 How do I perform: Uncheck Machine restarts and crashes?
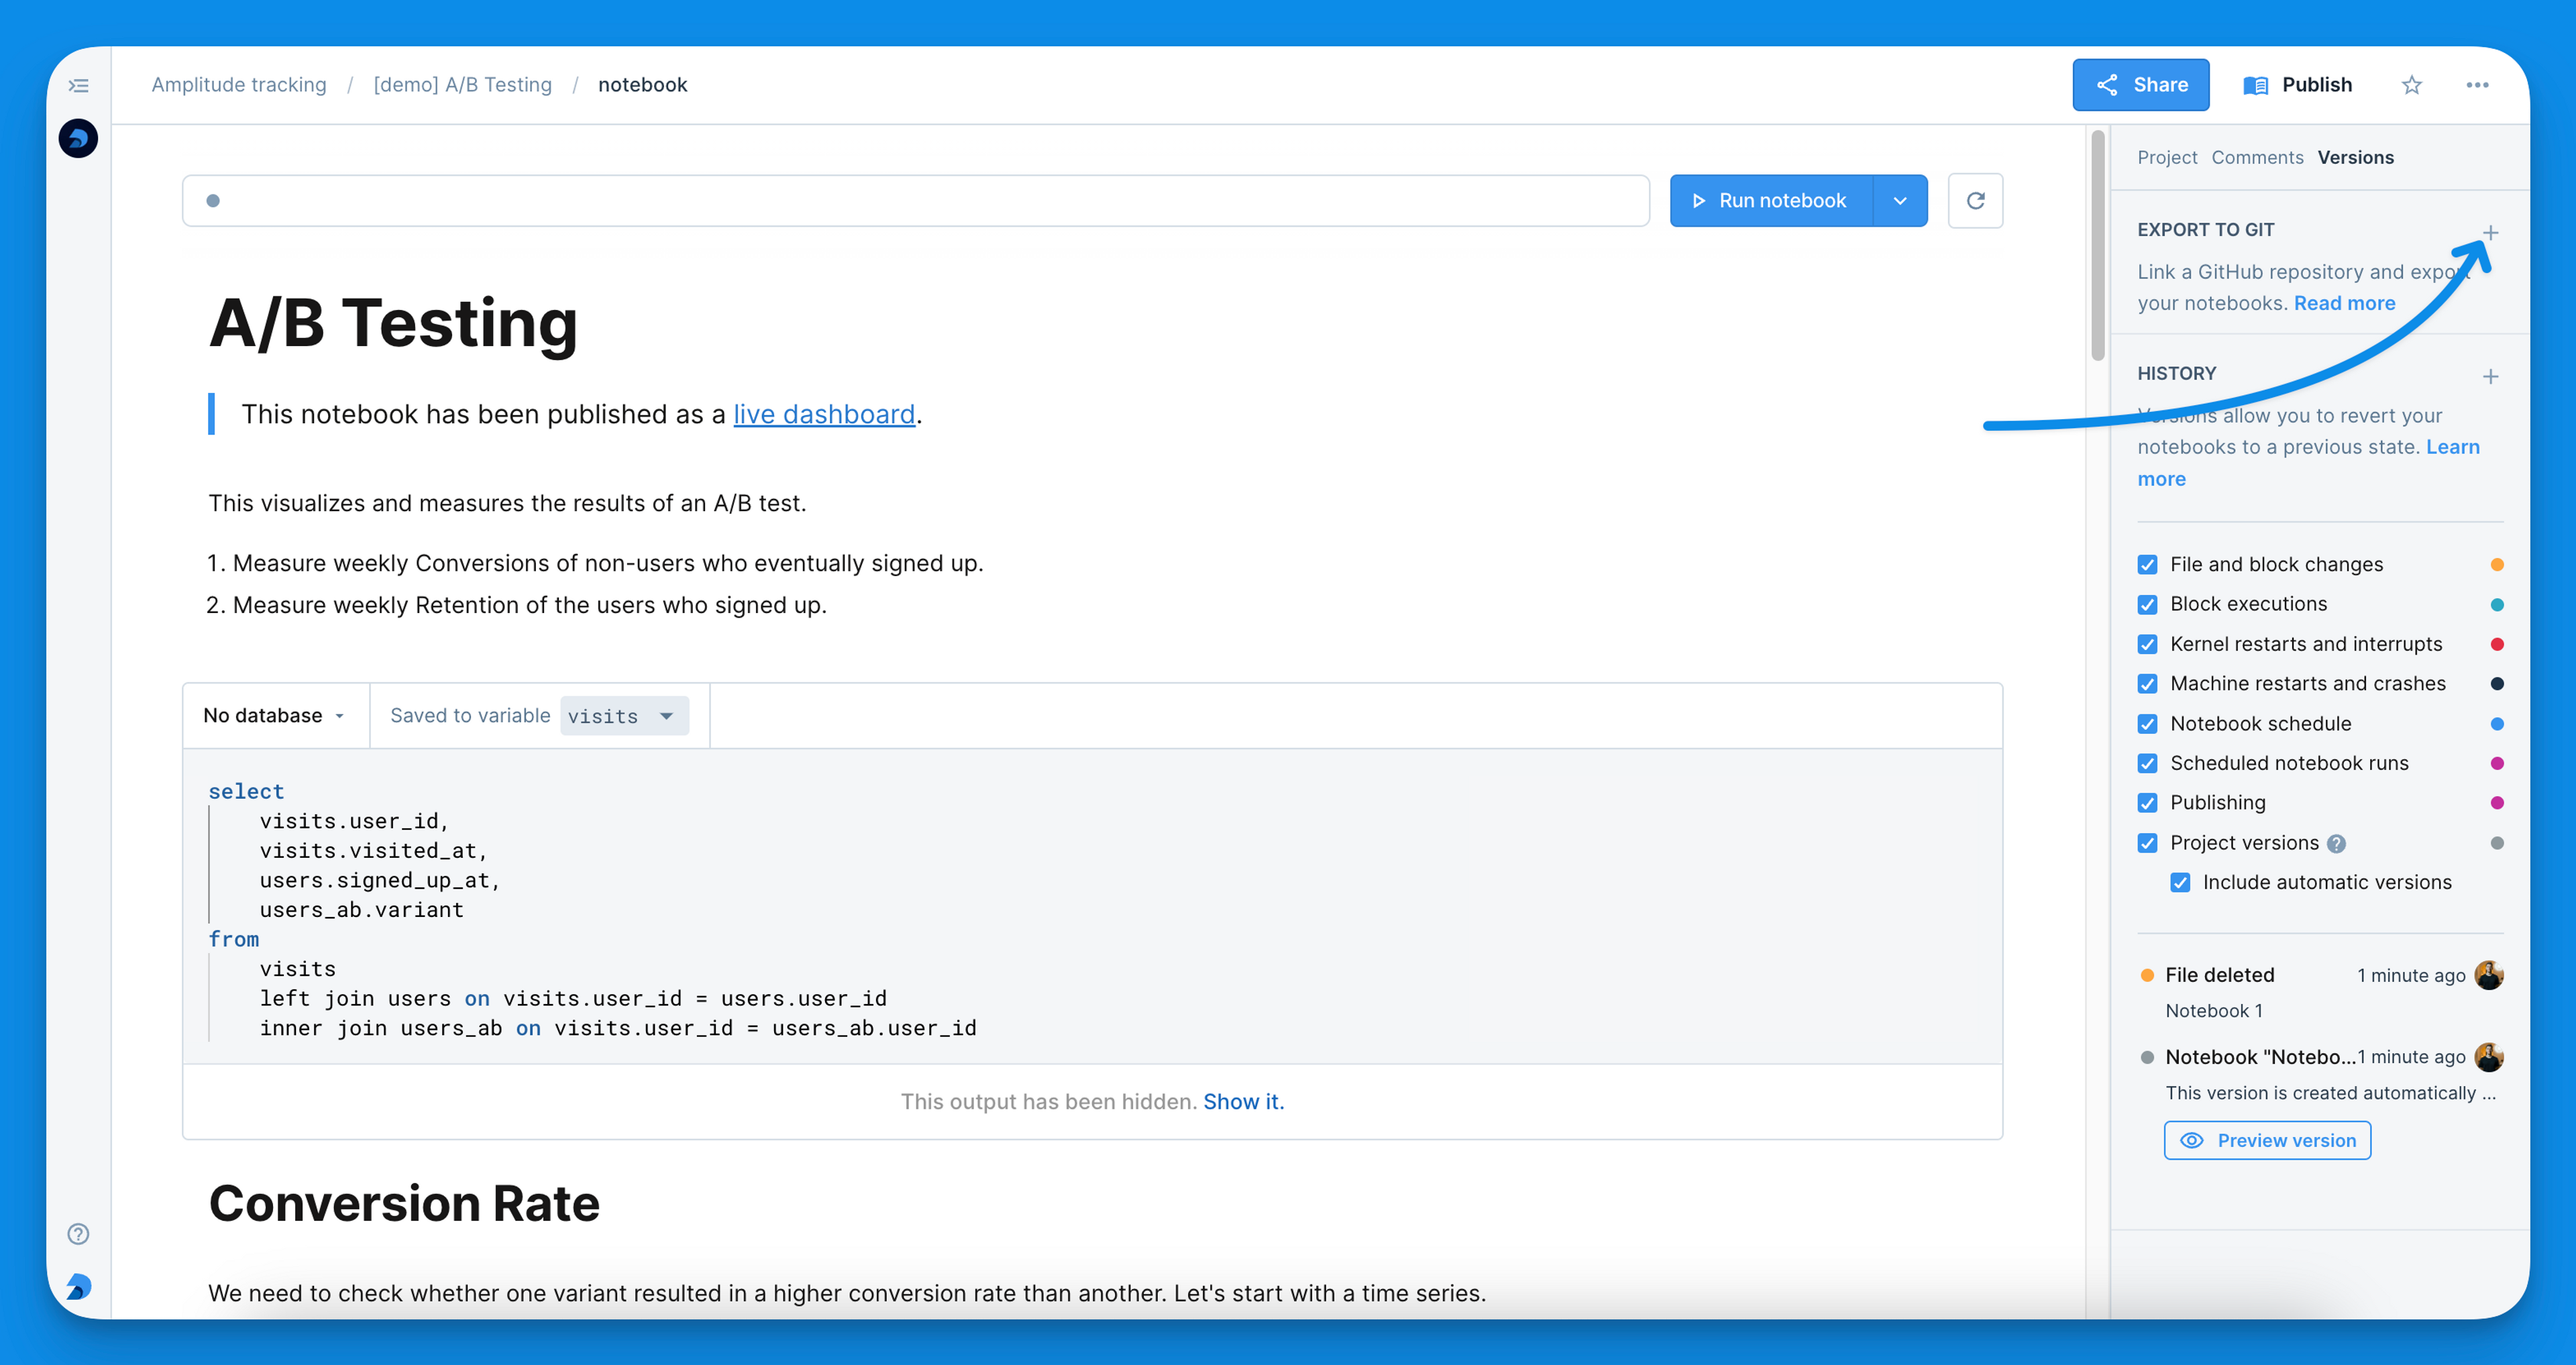pyautogui.click(x=2147, y=684)
